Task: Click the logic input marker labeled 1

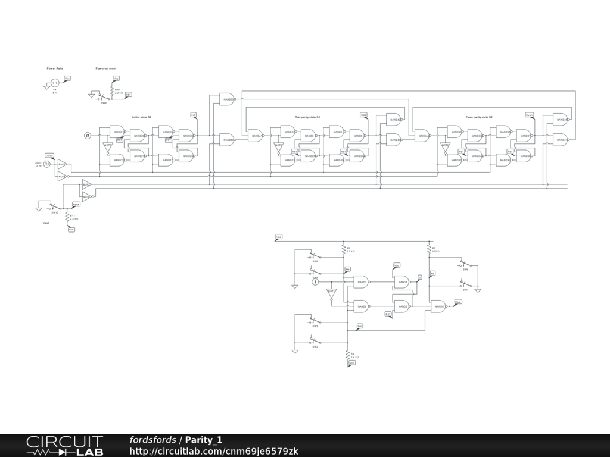Action: [x=316, y=282]
